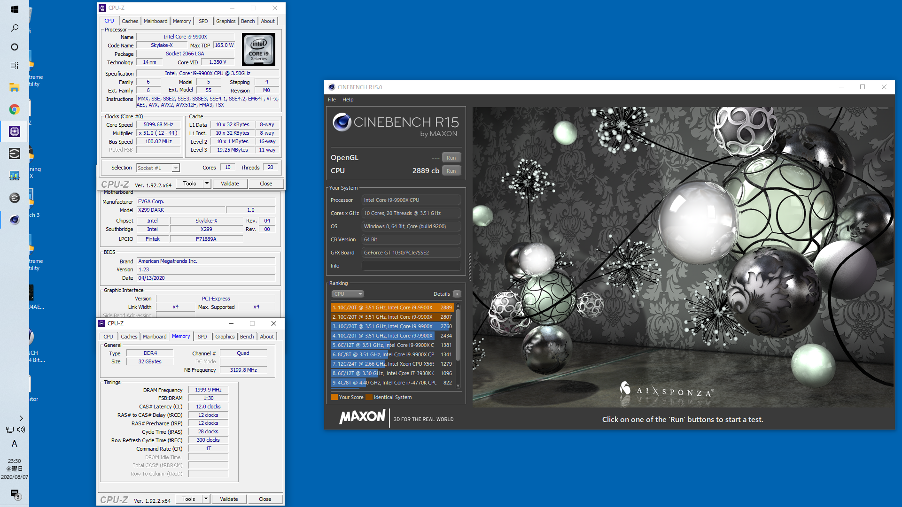Screen dimensions: 902x507
Task: Expand ranking Details arrow in Cinebench
Action: click(x=457, y=294)
